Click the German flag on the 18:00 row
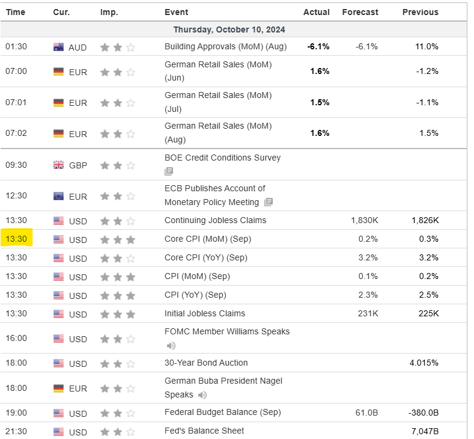The image size is (474, 439). [x=58, y=388]
